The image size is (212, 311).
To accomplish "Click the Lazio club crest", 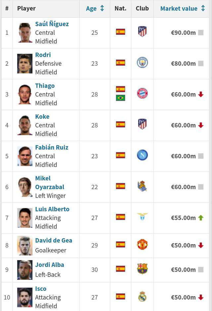I will point(142,216).
